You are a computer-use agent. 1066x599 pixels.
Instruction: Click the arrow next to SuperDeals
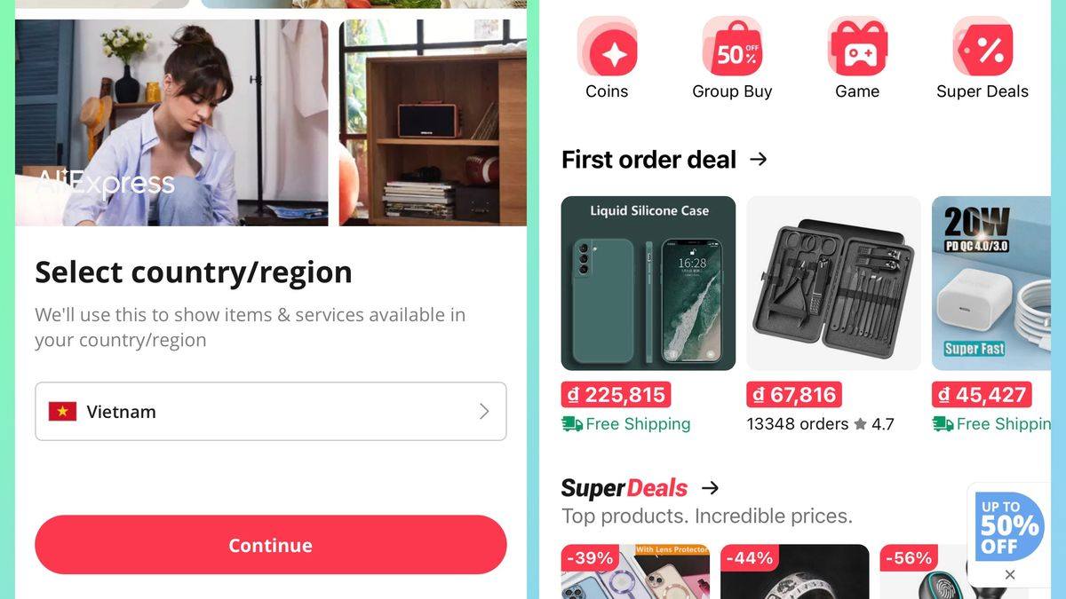710,488
